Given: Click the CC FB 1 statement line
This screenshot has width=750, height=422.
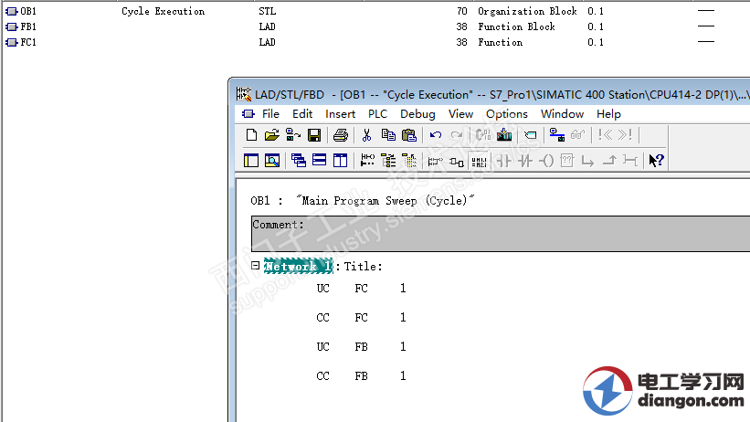Looking at the screenshot, I should tap(361, 375).
